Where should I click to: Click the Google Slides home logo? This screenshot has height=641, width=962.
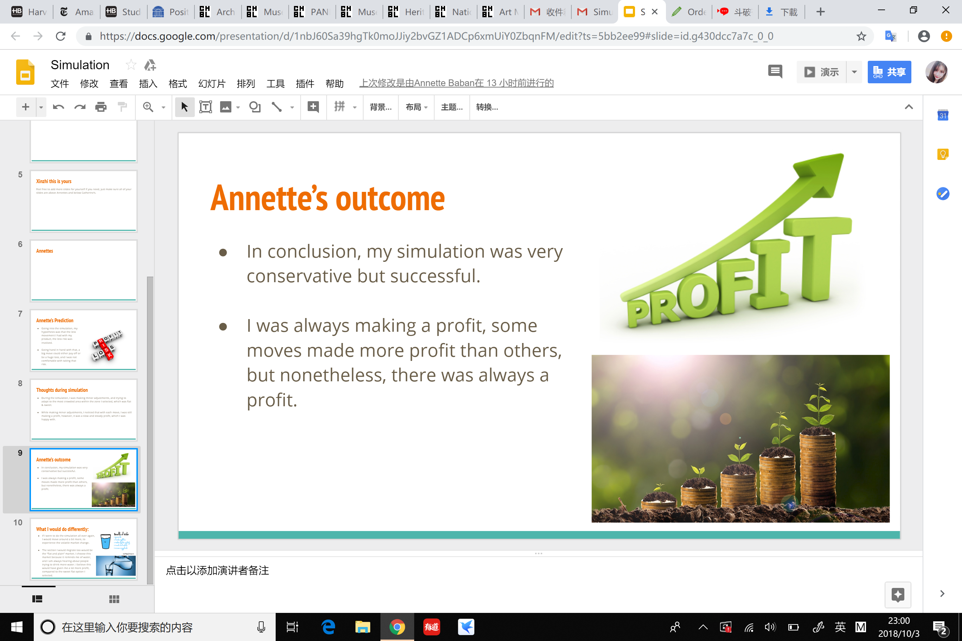(25, 72)
